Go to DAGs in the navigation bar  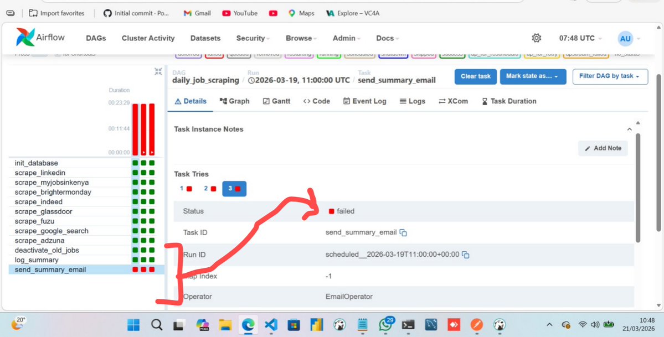coord(96,38)
